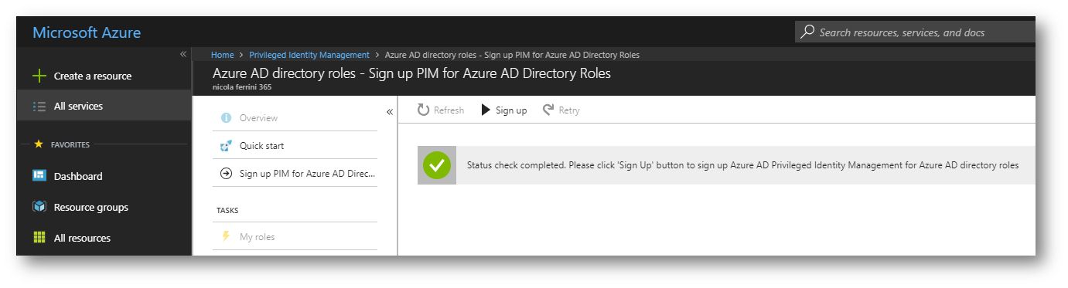Click the Sign up play triangle icon

[x=486, y=110]
